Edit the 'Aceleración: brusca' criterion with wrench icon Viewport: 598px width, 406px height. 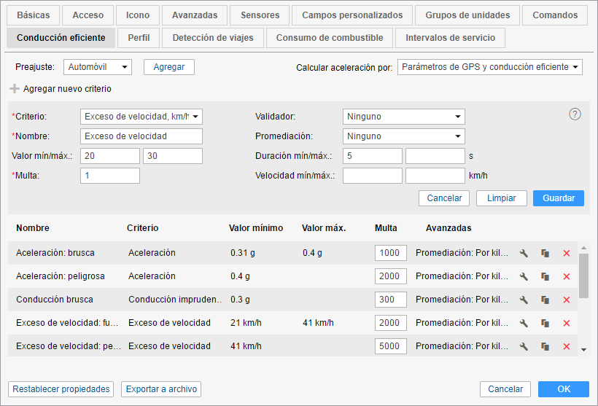point(524,254)
